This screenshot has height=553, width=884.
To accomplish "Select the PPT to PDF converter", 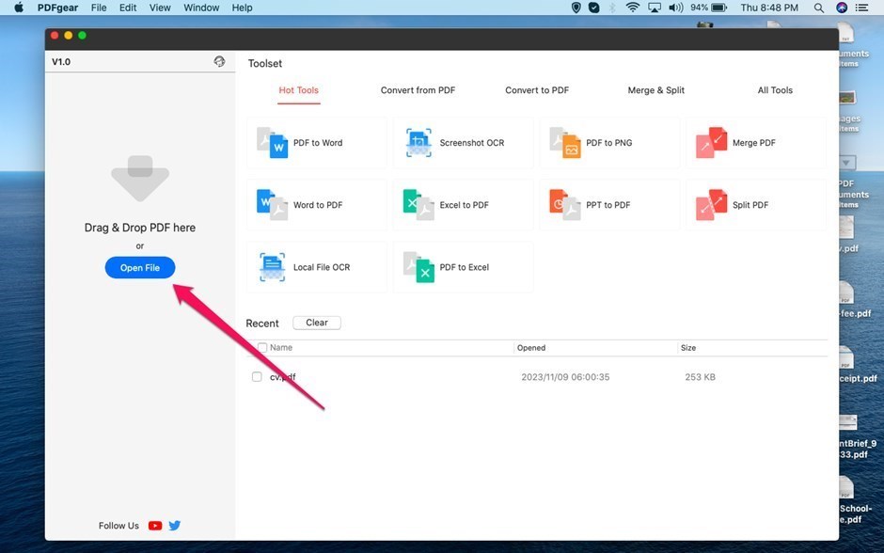I will click(608, 205).
